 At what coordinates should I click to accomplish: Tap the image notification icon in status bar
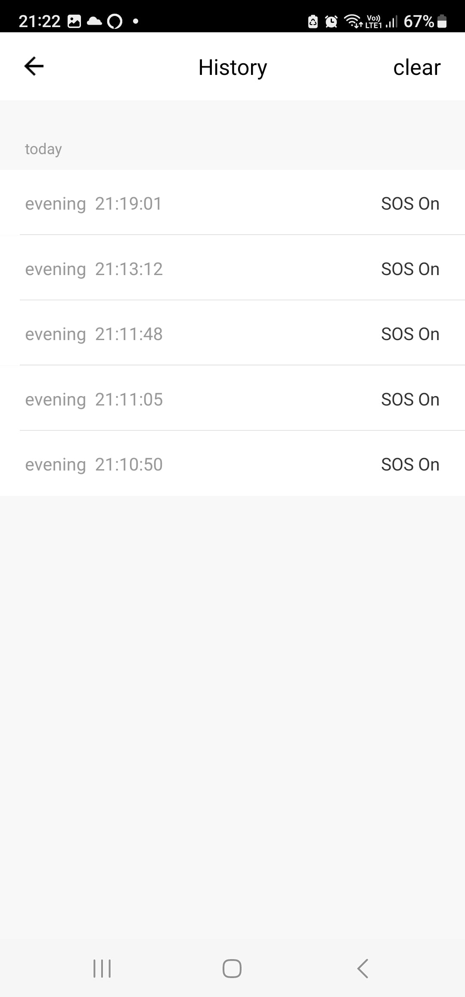coord(74,21)
